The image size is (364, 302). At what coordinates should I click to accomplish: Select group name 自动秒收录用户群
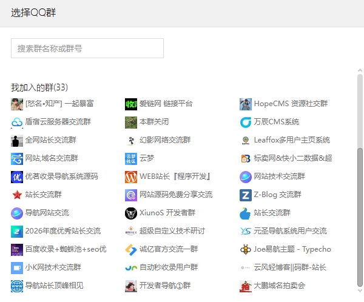(169, 267)
